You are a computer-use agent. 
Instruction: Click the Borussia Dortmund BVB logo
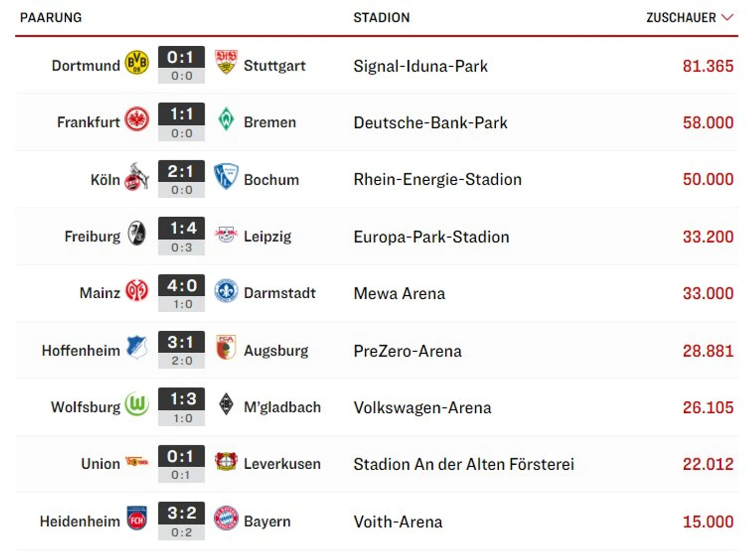pos(137,63)
